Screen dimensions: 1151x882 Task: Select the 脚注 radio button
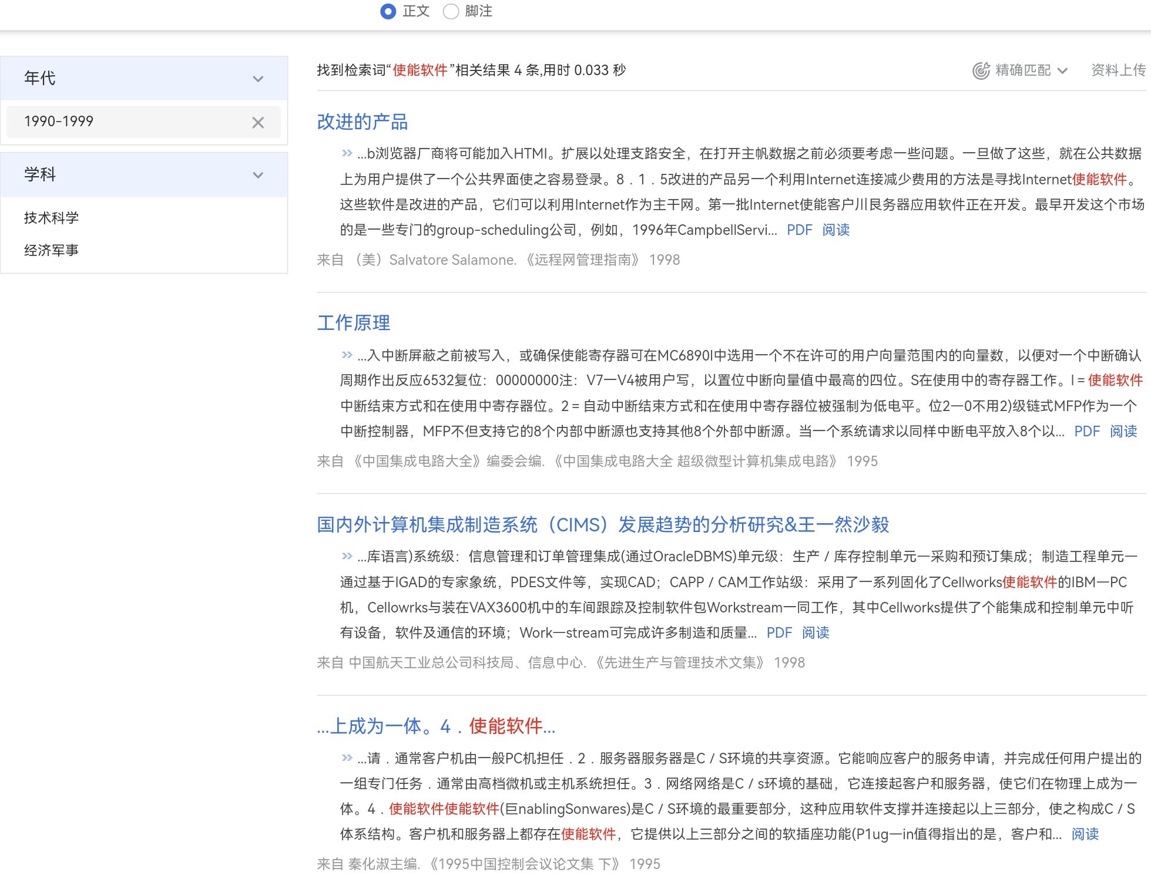(451, 12)
